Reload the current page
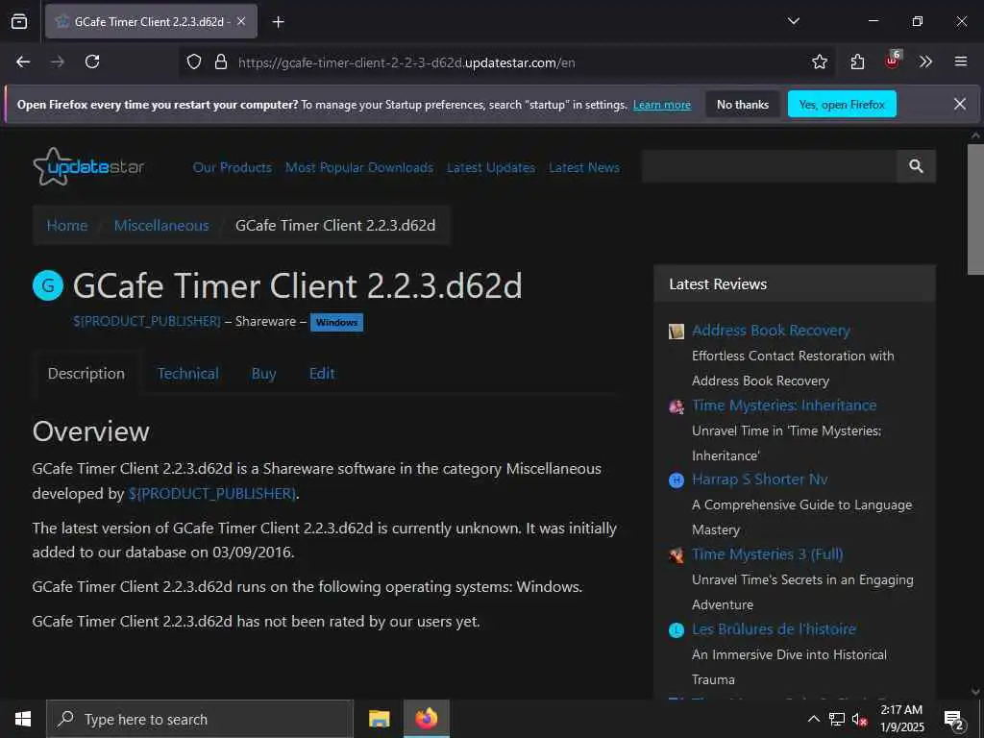 [92, 61]
